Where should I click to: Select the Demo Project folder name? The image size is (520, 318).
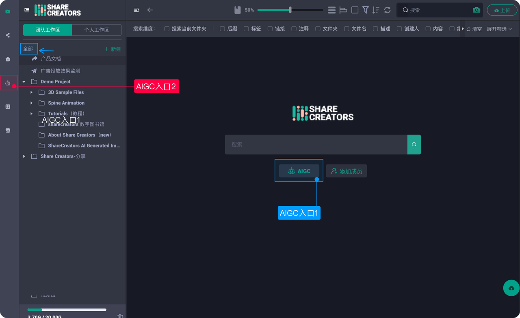pos(56,82)
